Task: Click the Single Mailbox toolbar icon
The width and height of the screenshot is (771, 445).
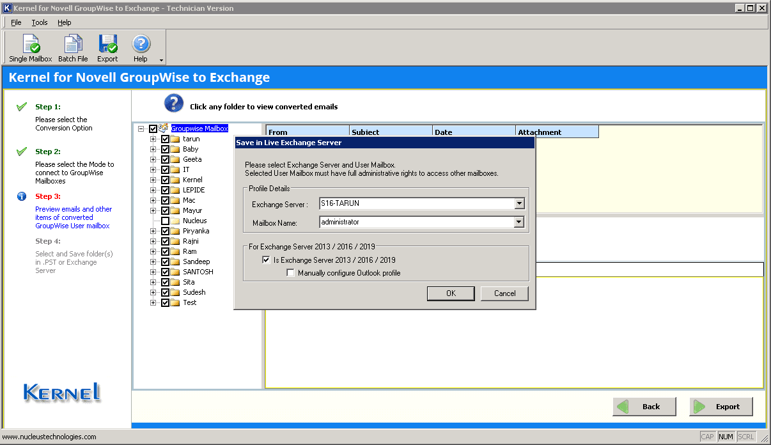Action: pos(31,44)
